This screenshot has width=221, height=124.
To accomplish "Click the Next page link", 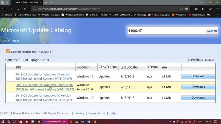I will [x=208, y=60].
